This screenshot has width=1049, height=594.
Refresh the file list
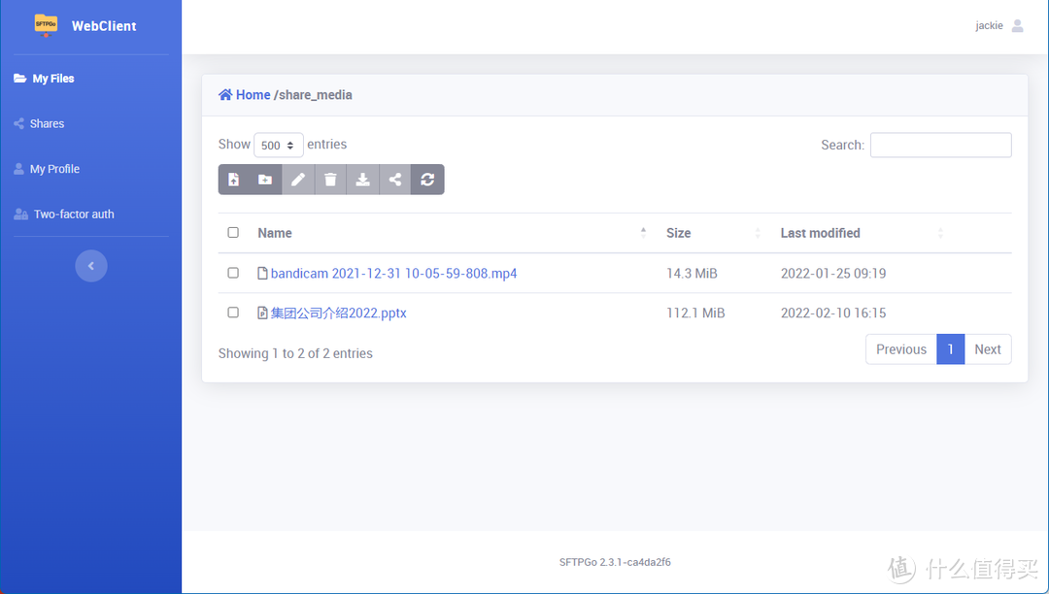(x=427, y=180)
